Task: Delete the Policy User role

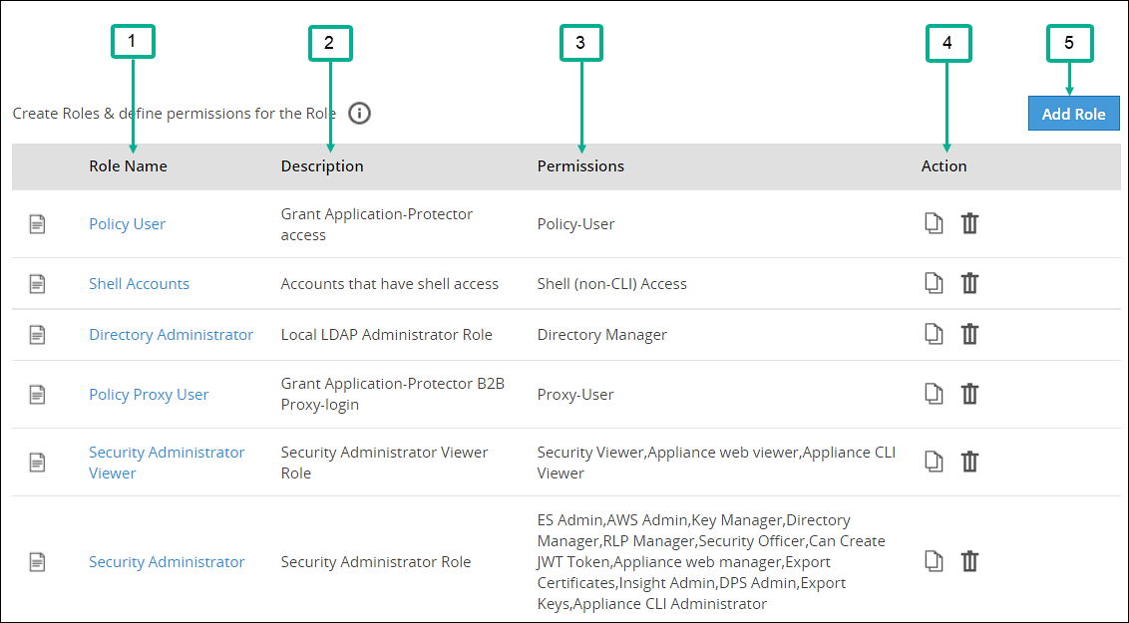Action: pos(969,223)
